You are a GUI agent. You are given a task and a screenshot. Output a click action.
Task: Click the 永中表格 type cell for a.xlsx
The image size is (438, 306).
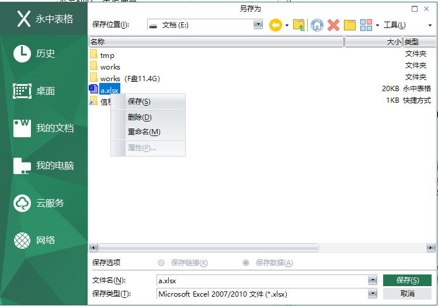click(417, 89)
